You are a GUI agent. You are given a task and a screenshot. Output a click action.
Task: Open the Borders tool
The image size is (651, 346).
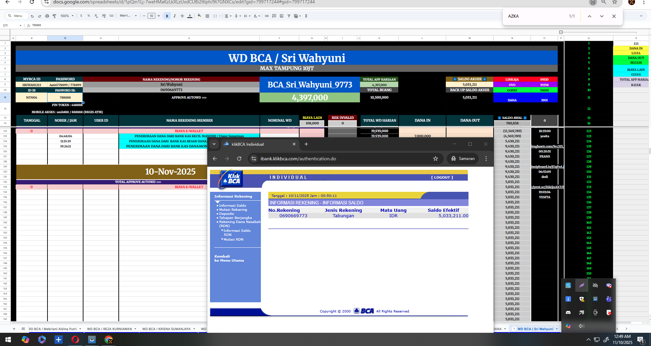tap(207, 16)
